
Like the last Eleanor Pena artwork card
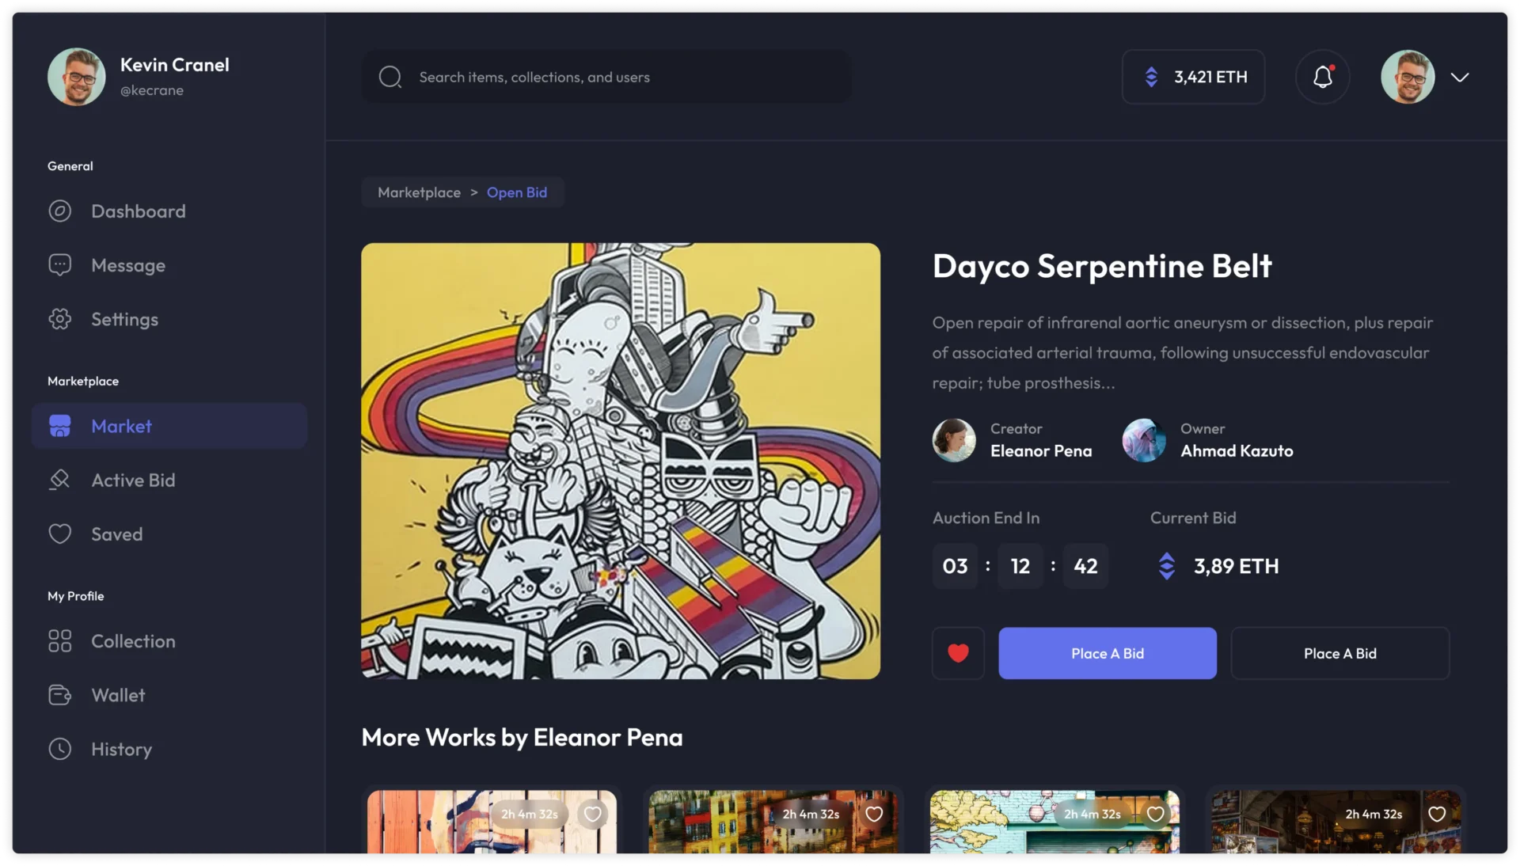1436,815
